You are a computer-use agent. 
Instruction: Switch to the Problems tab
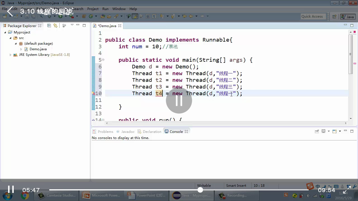(103, 131)
